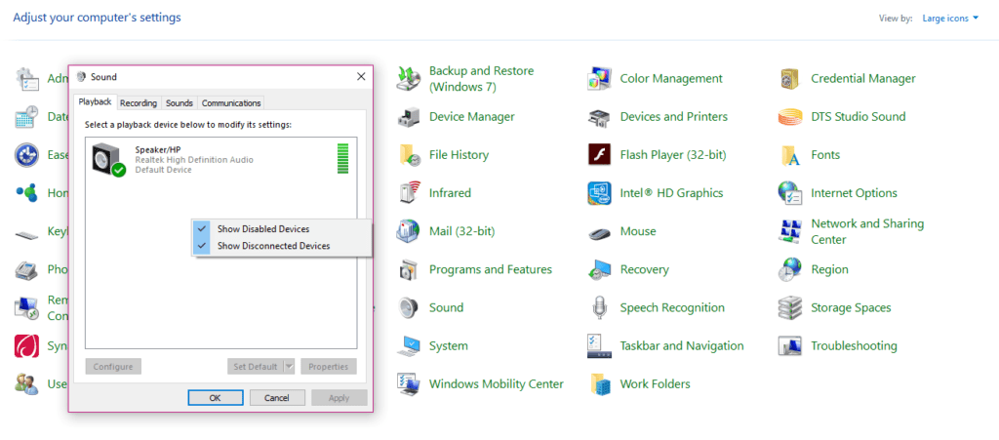Click the Recovery icon
This screenshot has height=440, width=999.
[x=599, y=270]
